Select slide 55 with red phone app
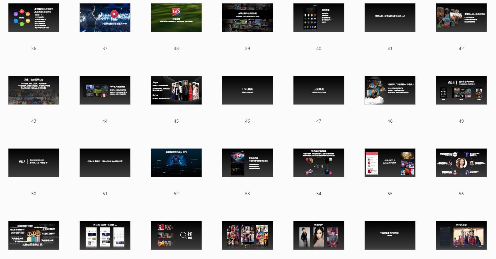496x259 pixels. (x=390, y=163)
